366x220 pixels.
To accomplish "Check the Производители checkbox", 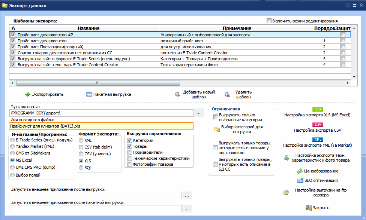I will coord(129,152).
